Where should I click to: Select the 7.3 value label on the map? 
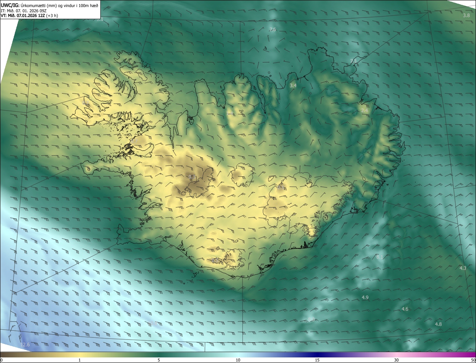(x=353, y=61)
